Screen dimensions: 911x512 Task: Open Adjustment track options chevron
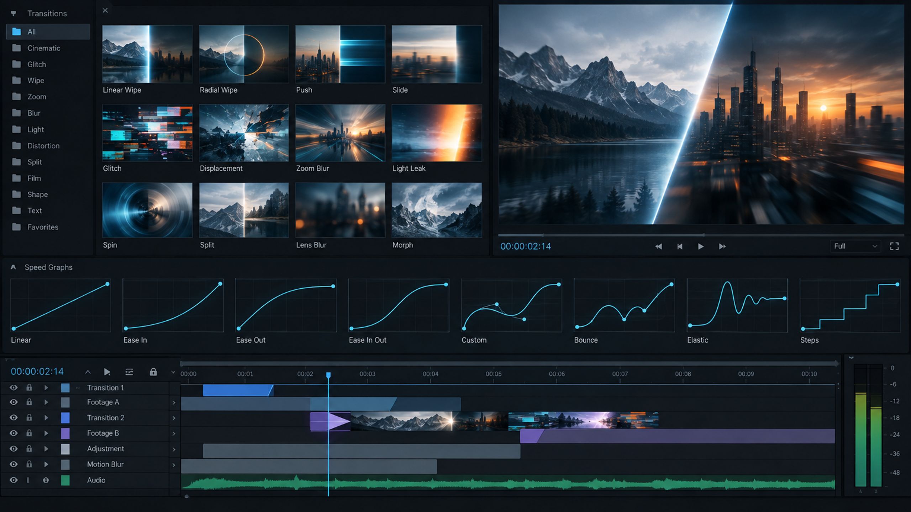point(174,449)
